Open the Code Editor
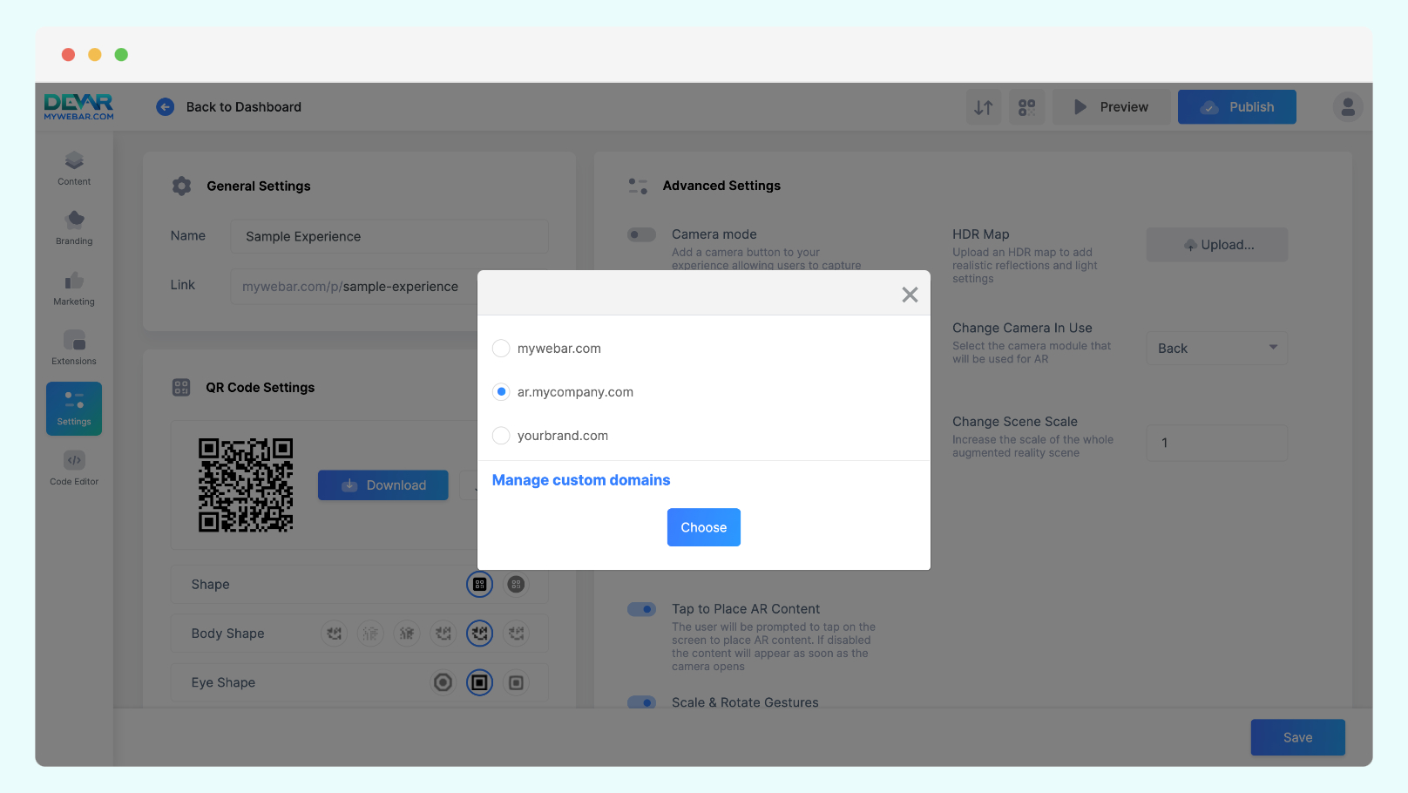This screenshot has width=1408, height=793. [x=73, y=468]
